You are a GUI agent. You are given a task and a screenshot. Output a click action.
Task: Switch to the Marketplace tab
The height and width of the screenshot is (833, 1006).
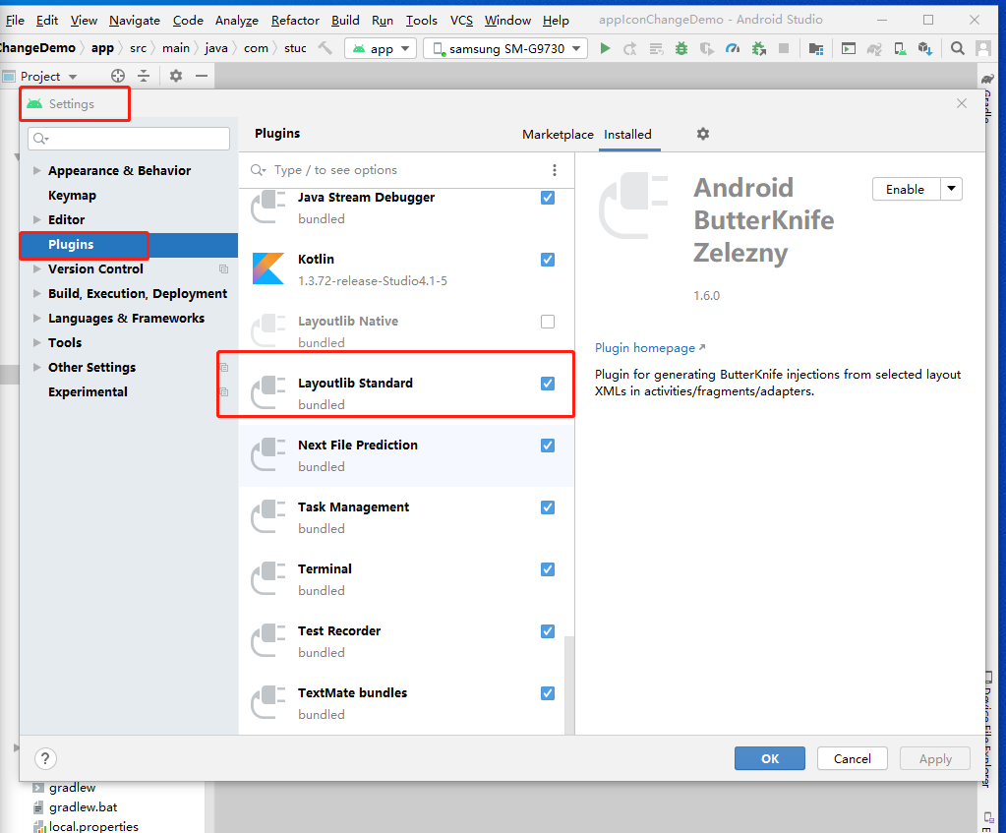(558, 134)
